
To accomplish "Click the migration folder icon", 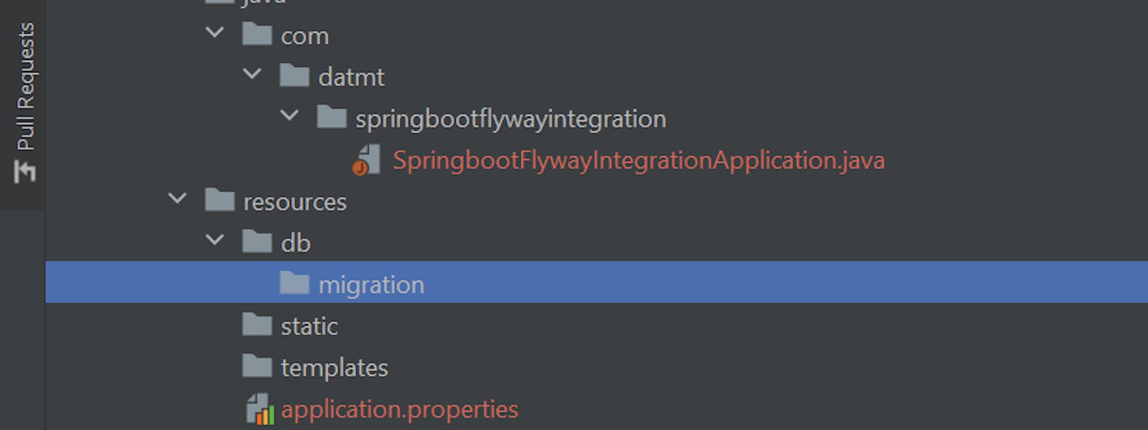I will click(294, 283).
